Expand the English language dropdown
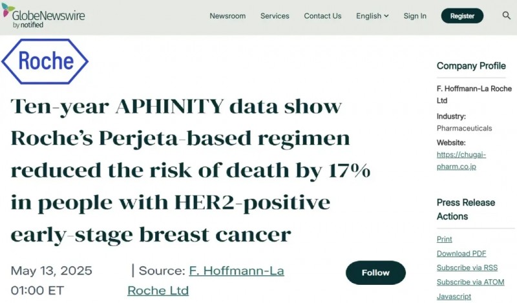This screenshot has height=303, width=517. (x=372, y=16)
